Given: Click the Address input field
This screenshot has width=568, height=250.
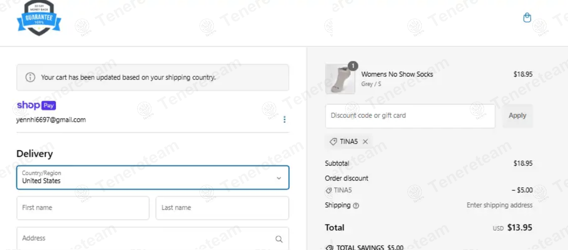Looking at the screenshot, I should pos(153,238).
